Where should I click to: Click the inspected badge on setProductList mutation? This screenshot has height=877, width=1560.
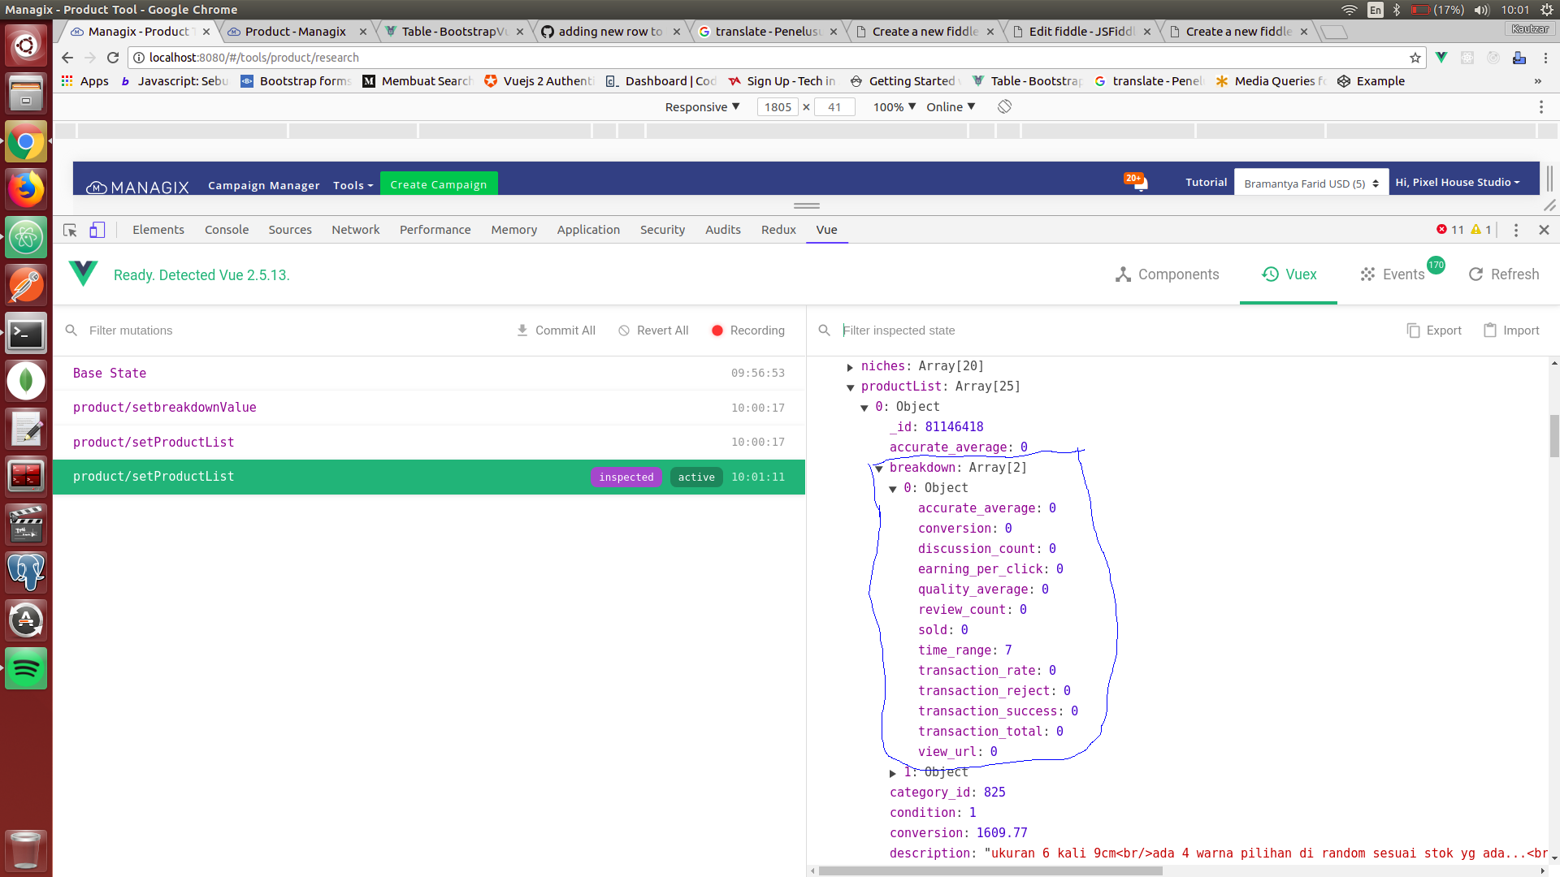(626, 477)
